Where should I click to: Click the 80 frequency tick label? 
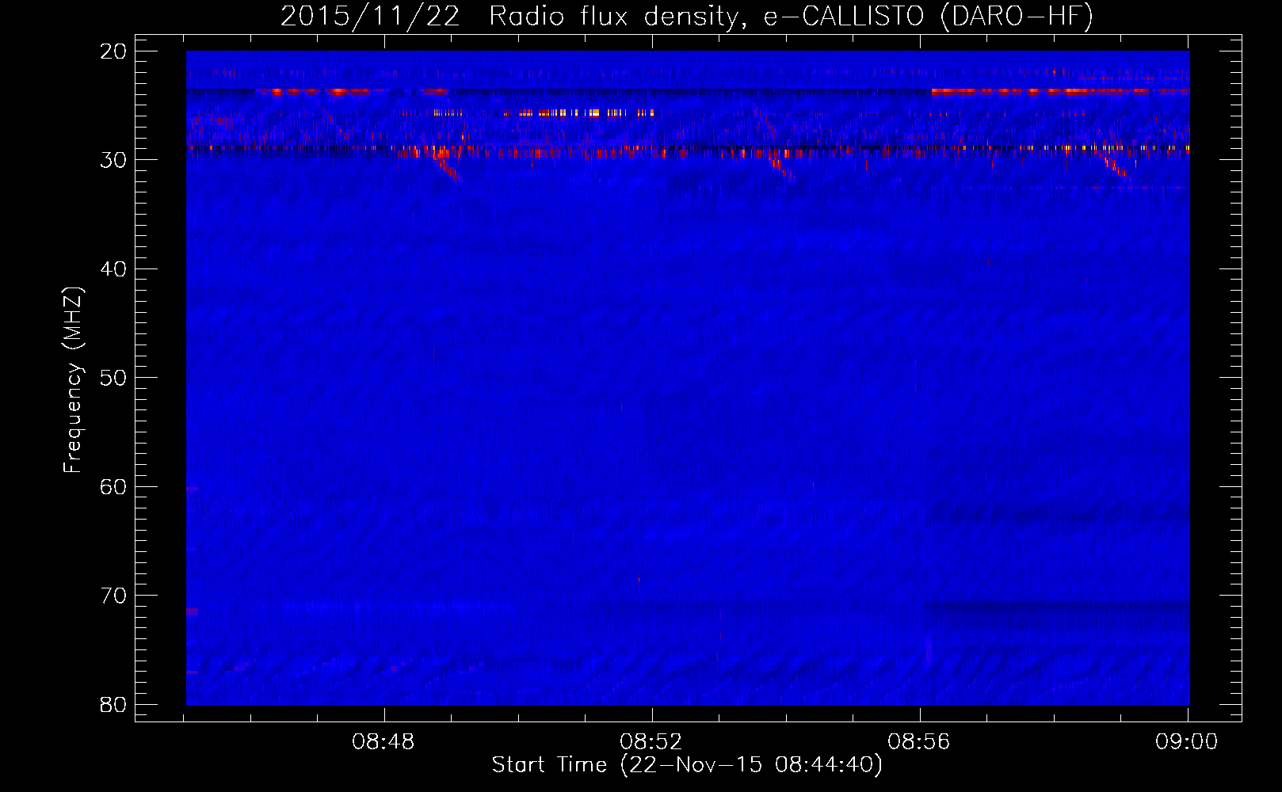tap(113, 705)
